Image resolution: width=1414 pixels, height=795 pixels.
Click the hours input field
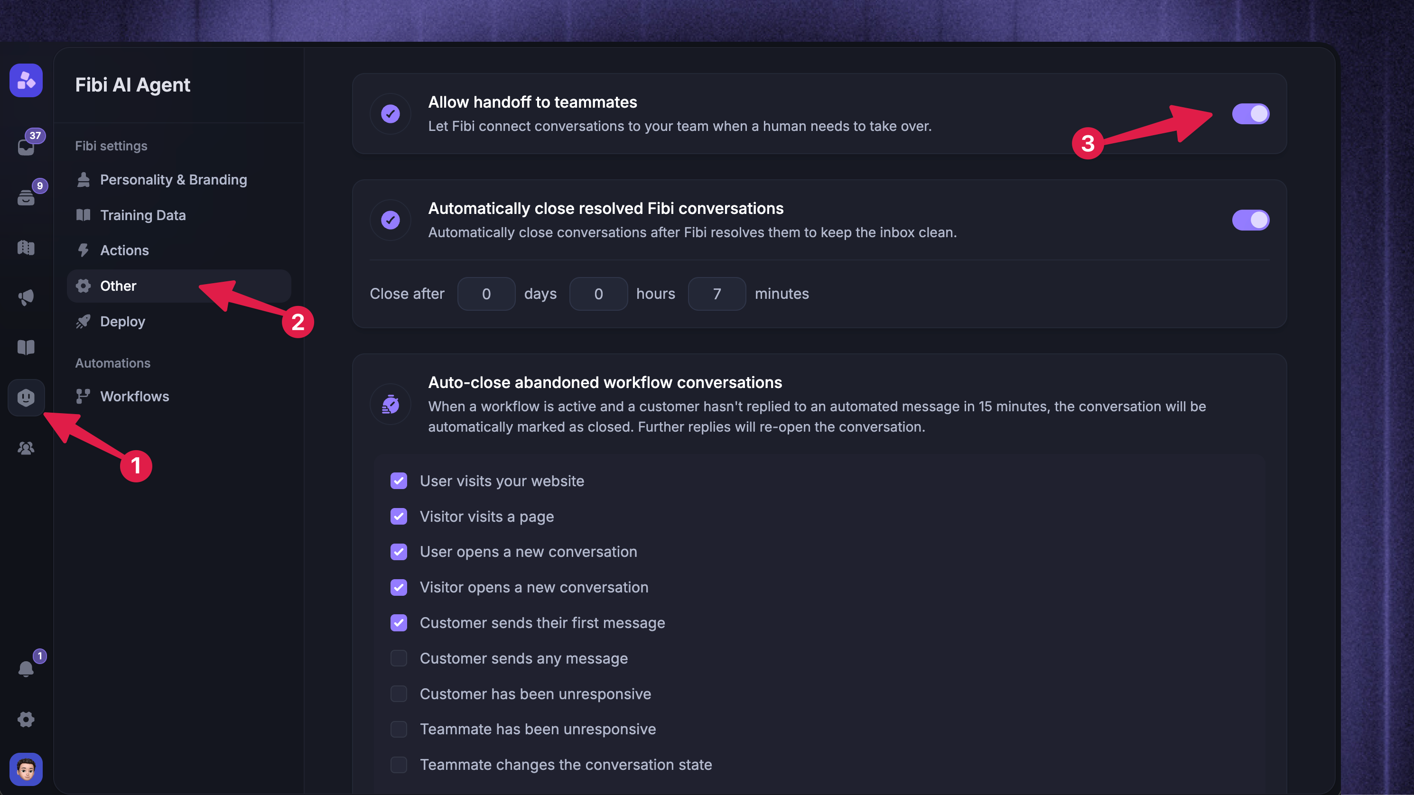point(598,294)
